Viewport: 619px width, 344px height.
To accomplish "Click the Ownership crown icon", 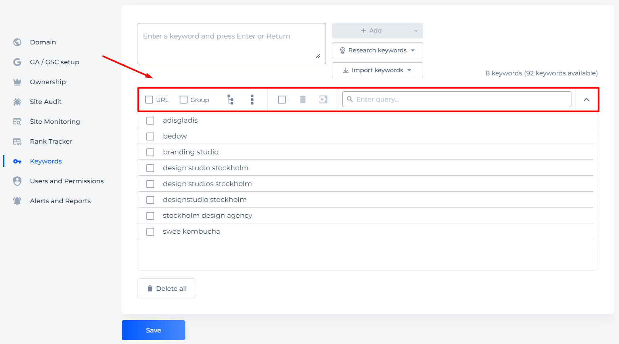I will pos(17,82).
